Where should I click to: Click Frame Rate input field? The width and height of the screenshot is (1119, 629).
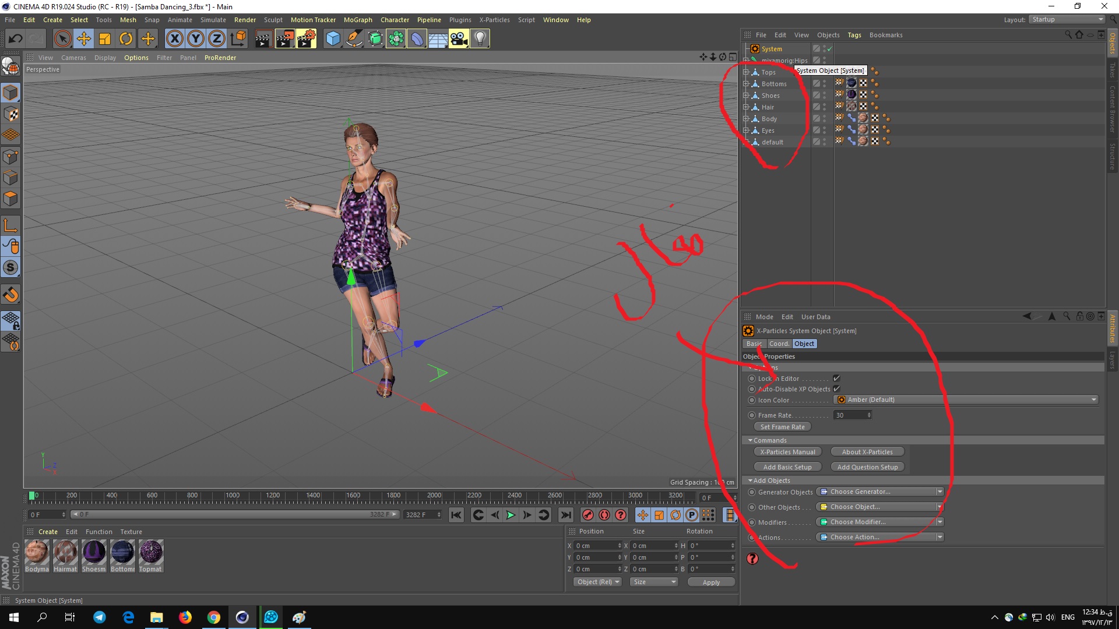click(851, 415)
